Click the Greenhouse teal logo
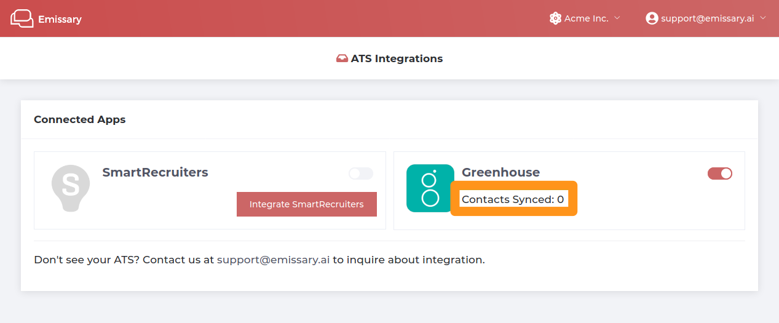The width and height of the screenshot is (779, 323). click(430, 188)
